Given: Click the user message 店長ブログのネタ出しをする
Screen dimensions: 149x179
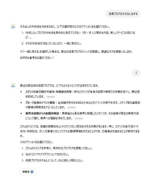Looking at the screenshot, I should pos(123,14).
